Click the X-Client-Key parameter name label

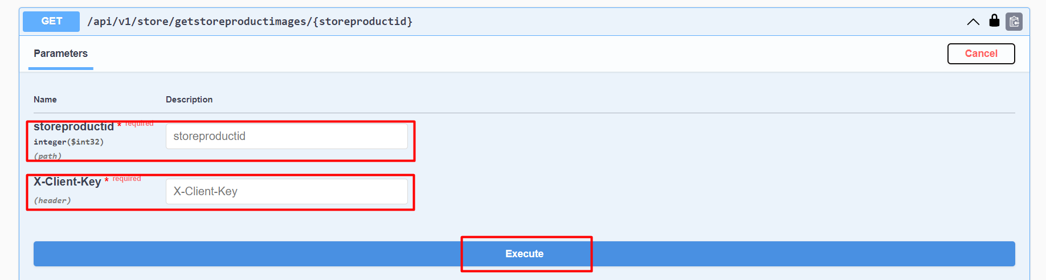point(67,182)
